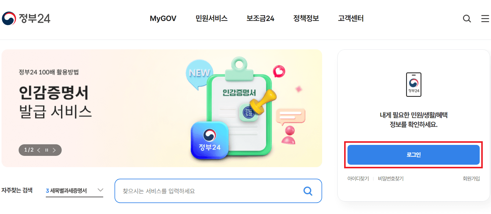Open the 보조금24 menu
Image resolution: width=491 pixels, height=214 pixels.
pyautogui.click(x=260, y=19)
